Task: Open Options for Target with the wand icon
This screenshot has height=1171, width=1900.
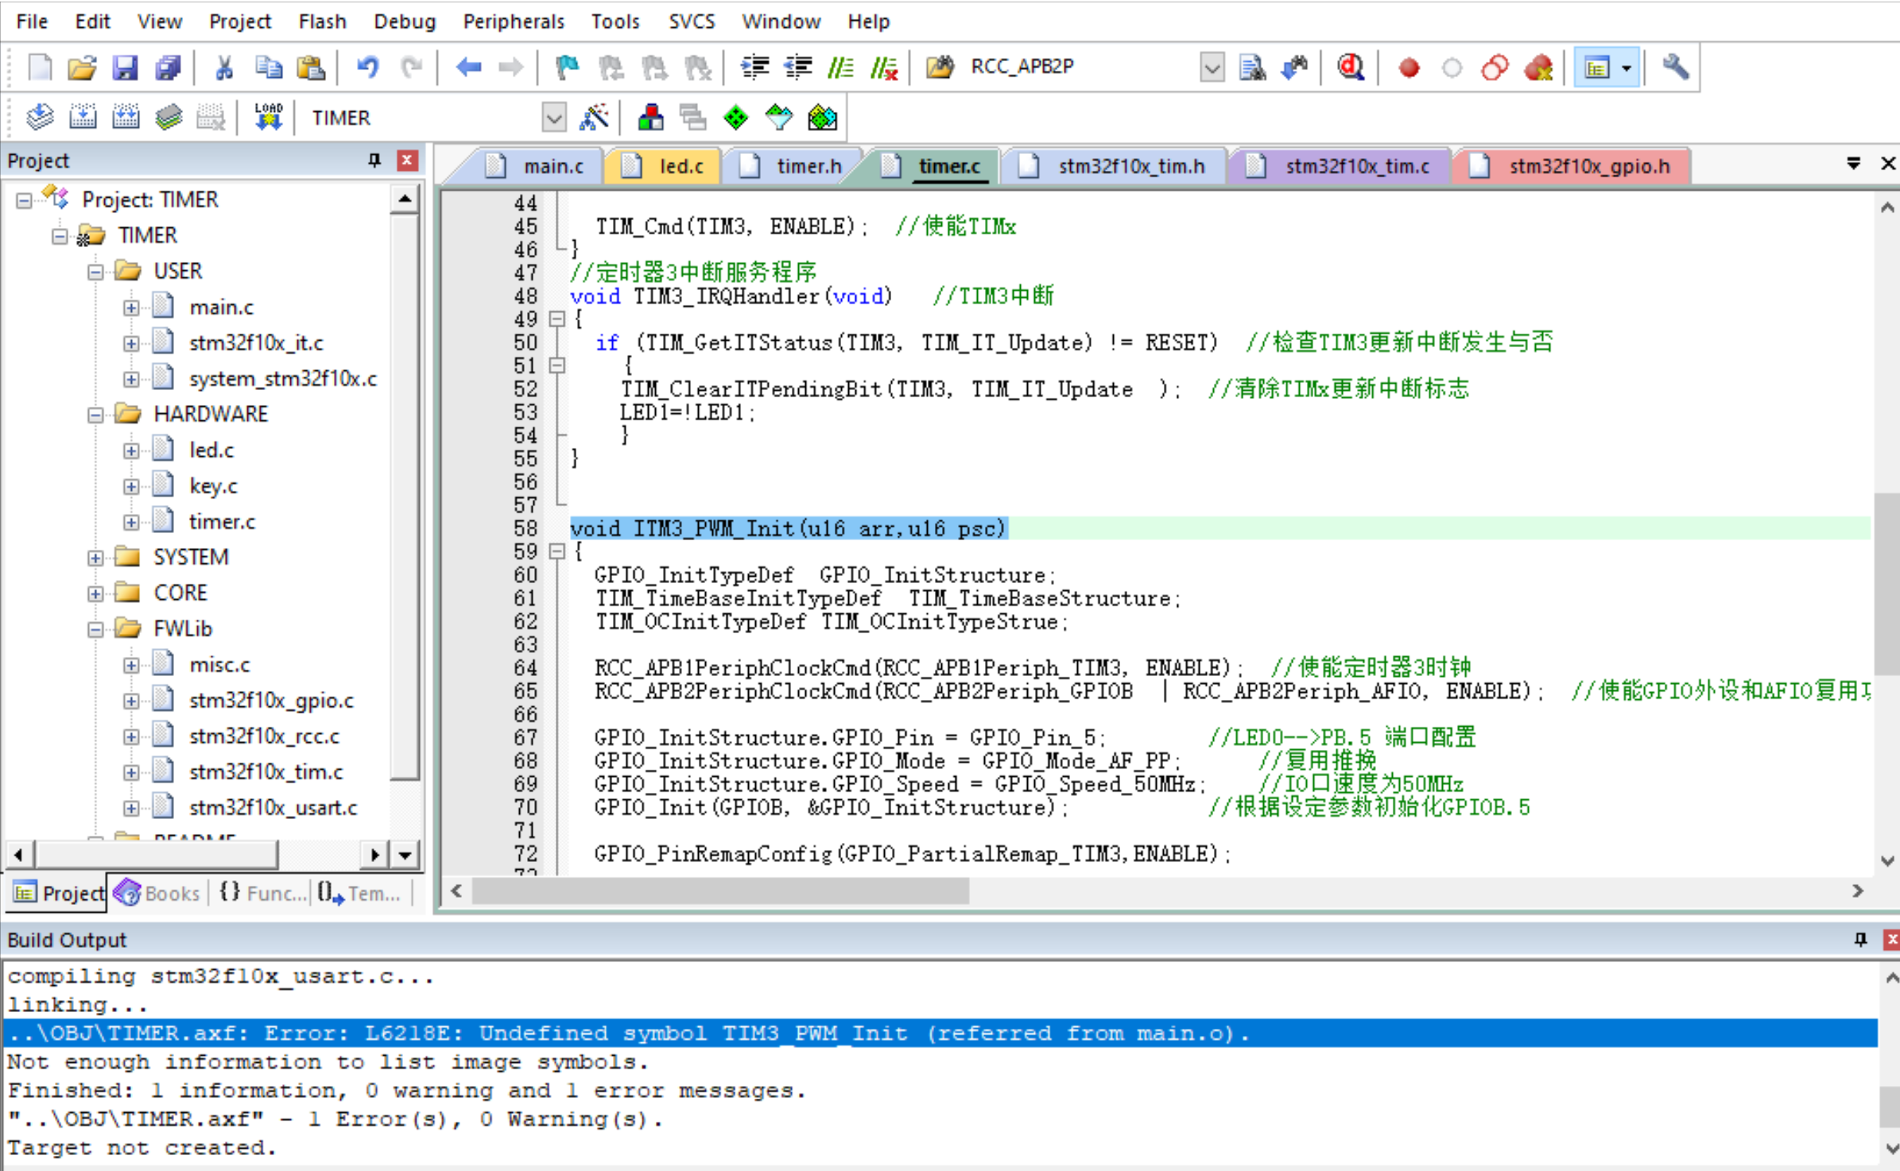Action: (595, 117)
